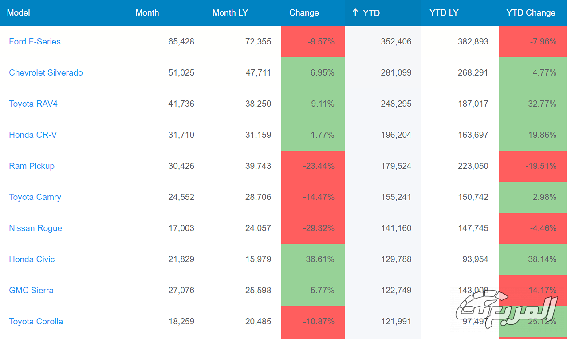571x339 pixels.
Task: Select Silverado month value 51,025
Action: (x=181, y=72)
